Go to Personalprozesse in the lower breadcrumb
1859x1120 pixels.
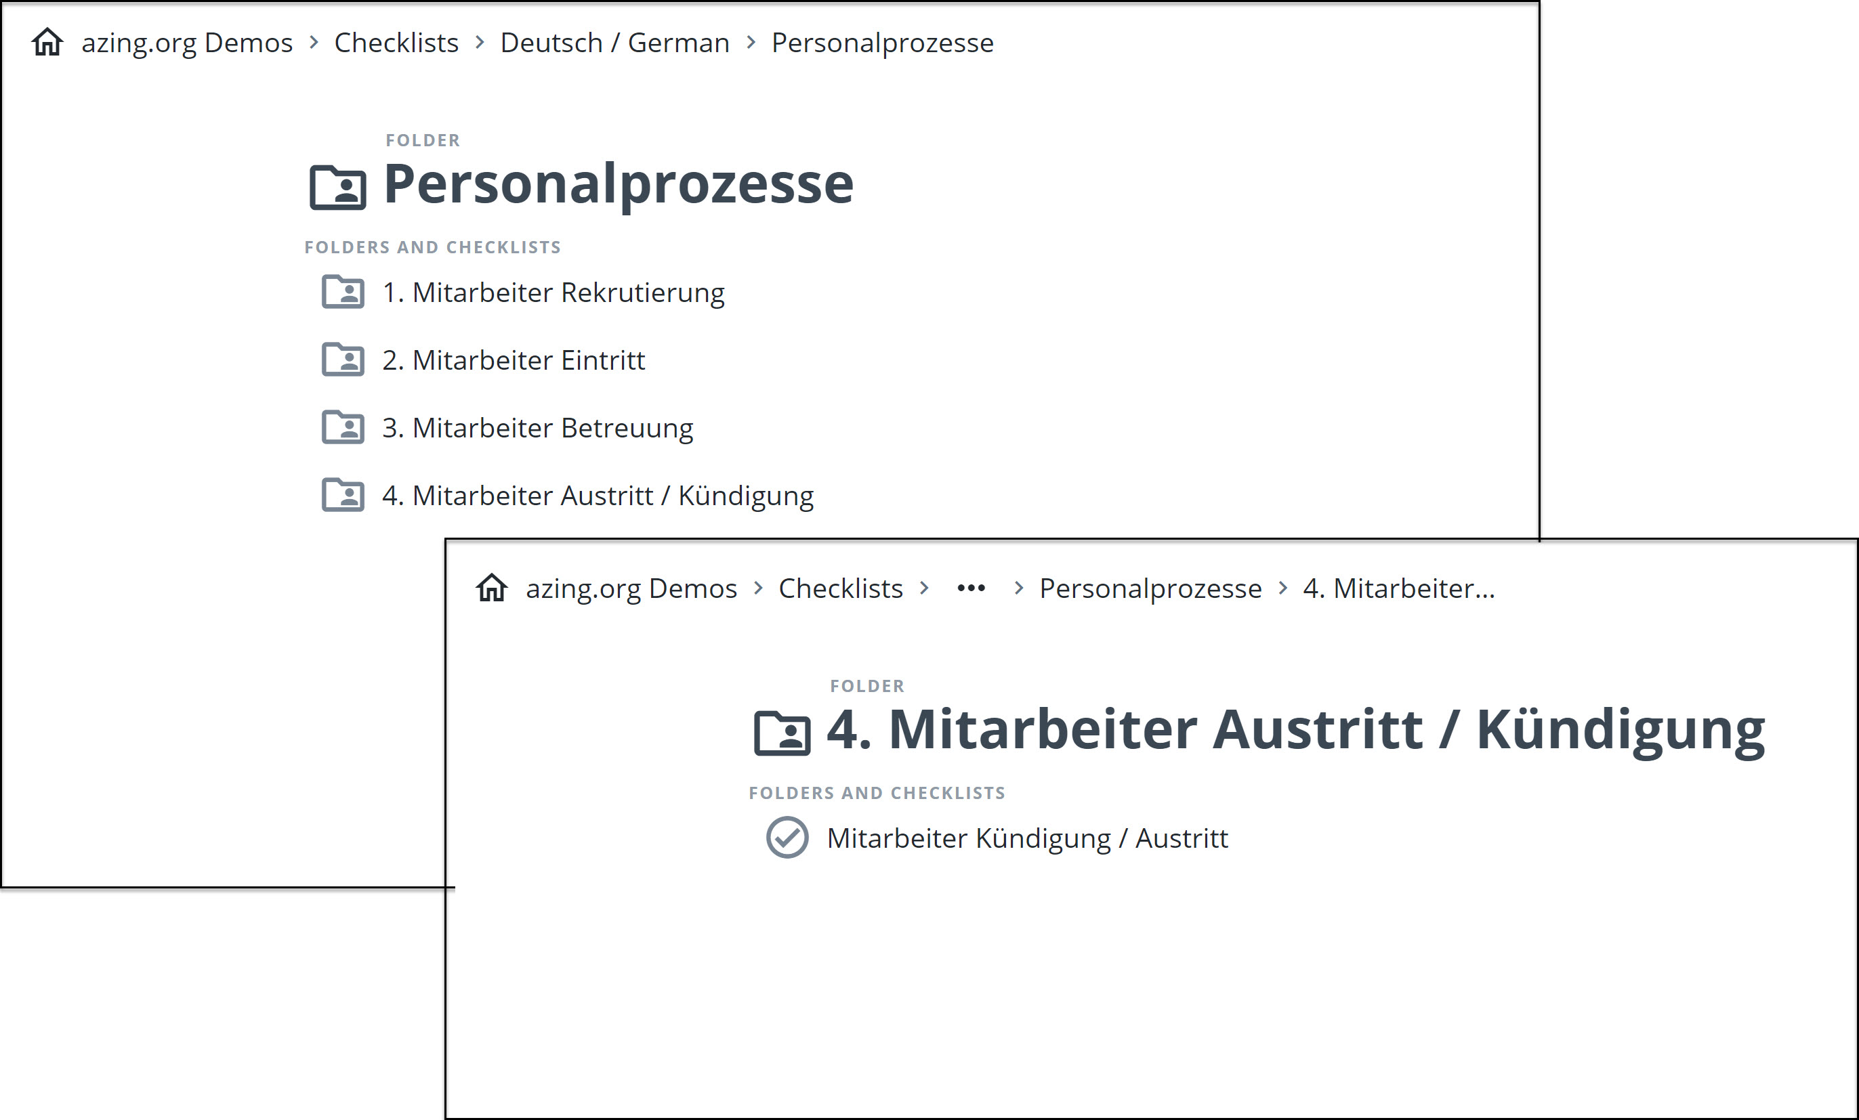click(x=1150, y=588)
